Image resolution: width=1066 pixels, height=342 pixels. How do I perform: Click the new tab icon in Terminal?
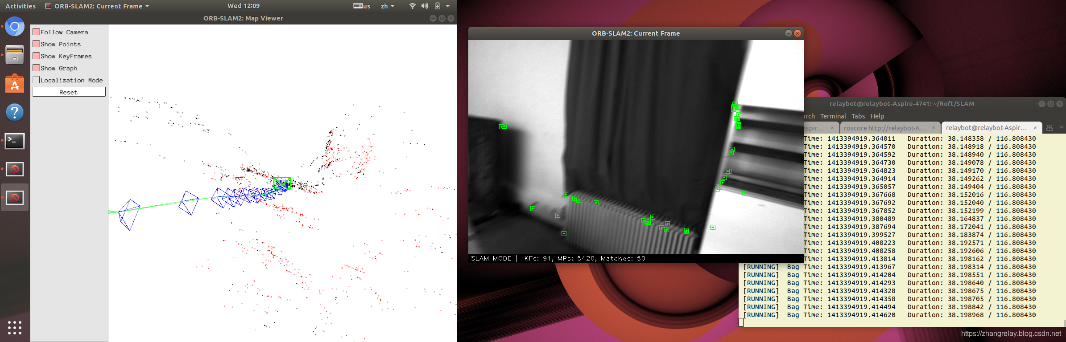tap(1049, 128)
